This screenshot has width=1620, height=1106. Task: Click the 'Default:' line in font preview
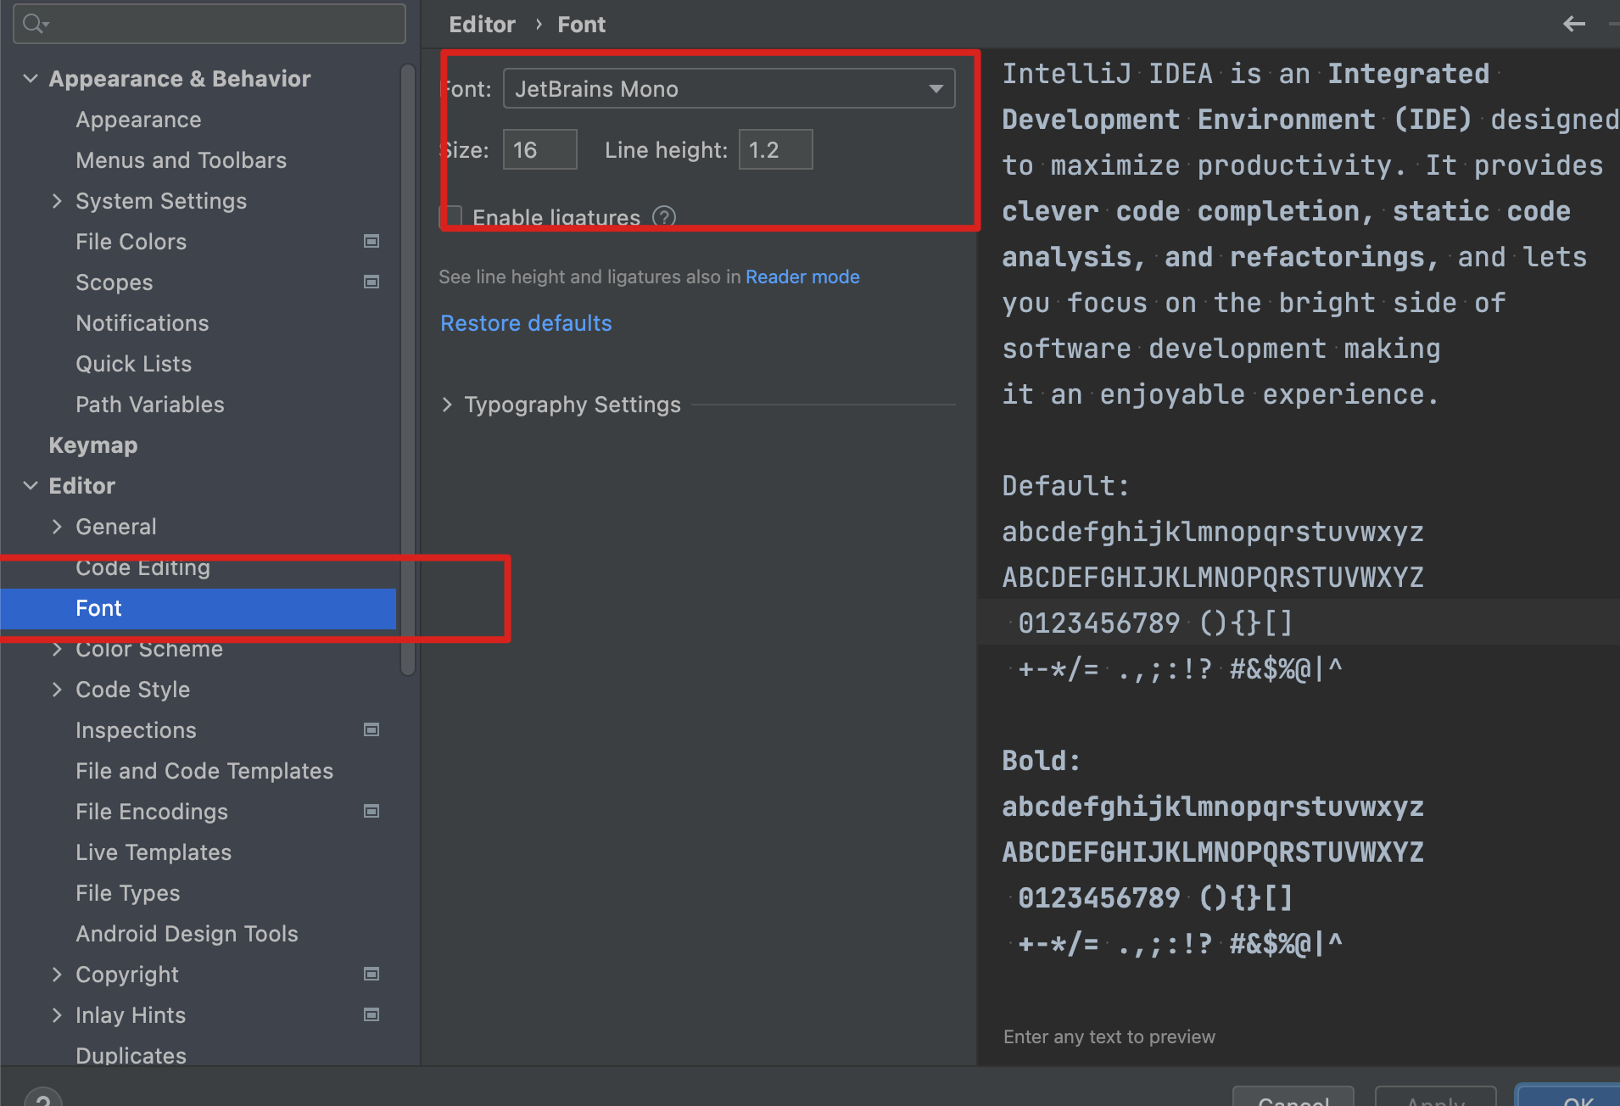click(1065, 486)
